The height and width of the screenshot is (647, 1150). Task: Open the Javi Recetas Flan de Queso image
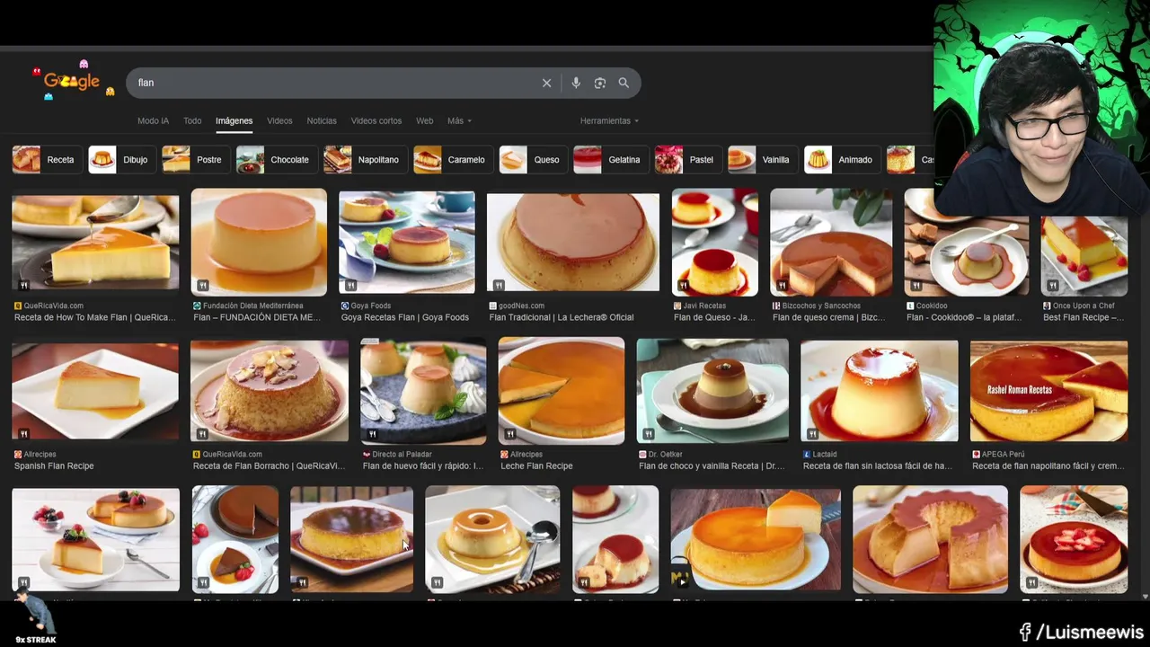[715, 243]
